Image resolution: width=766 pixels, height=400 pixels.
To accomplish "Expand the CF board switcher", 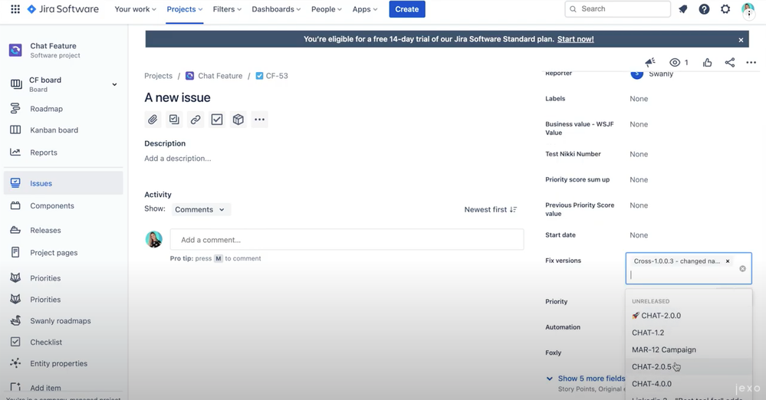I will pyautogui.click(x=113, y=84).
